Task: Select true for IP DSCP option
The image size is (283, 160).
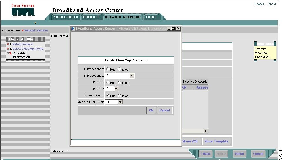Action: coord(108,82)
